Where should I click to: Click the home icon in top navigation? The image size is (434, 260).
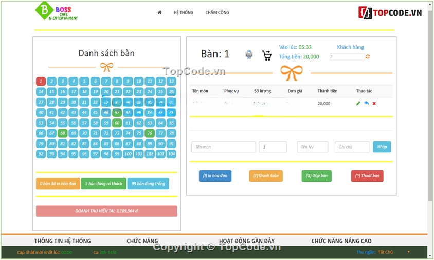click(x=159, y=12)
